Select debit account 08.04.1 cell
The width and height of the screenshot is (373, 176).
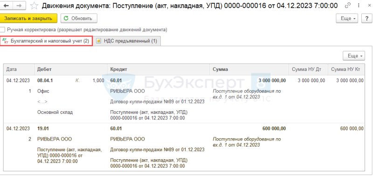(x=45, y=80)
